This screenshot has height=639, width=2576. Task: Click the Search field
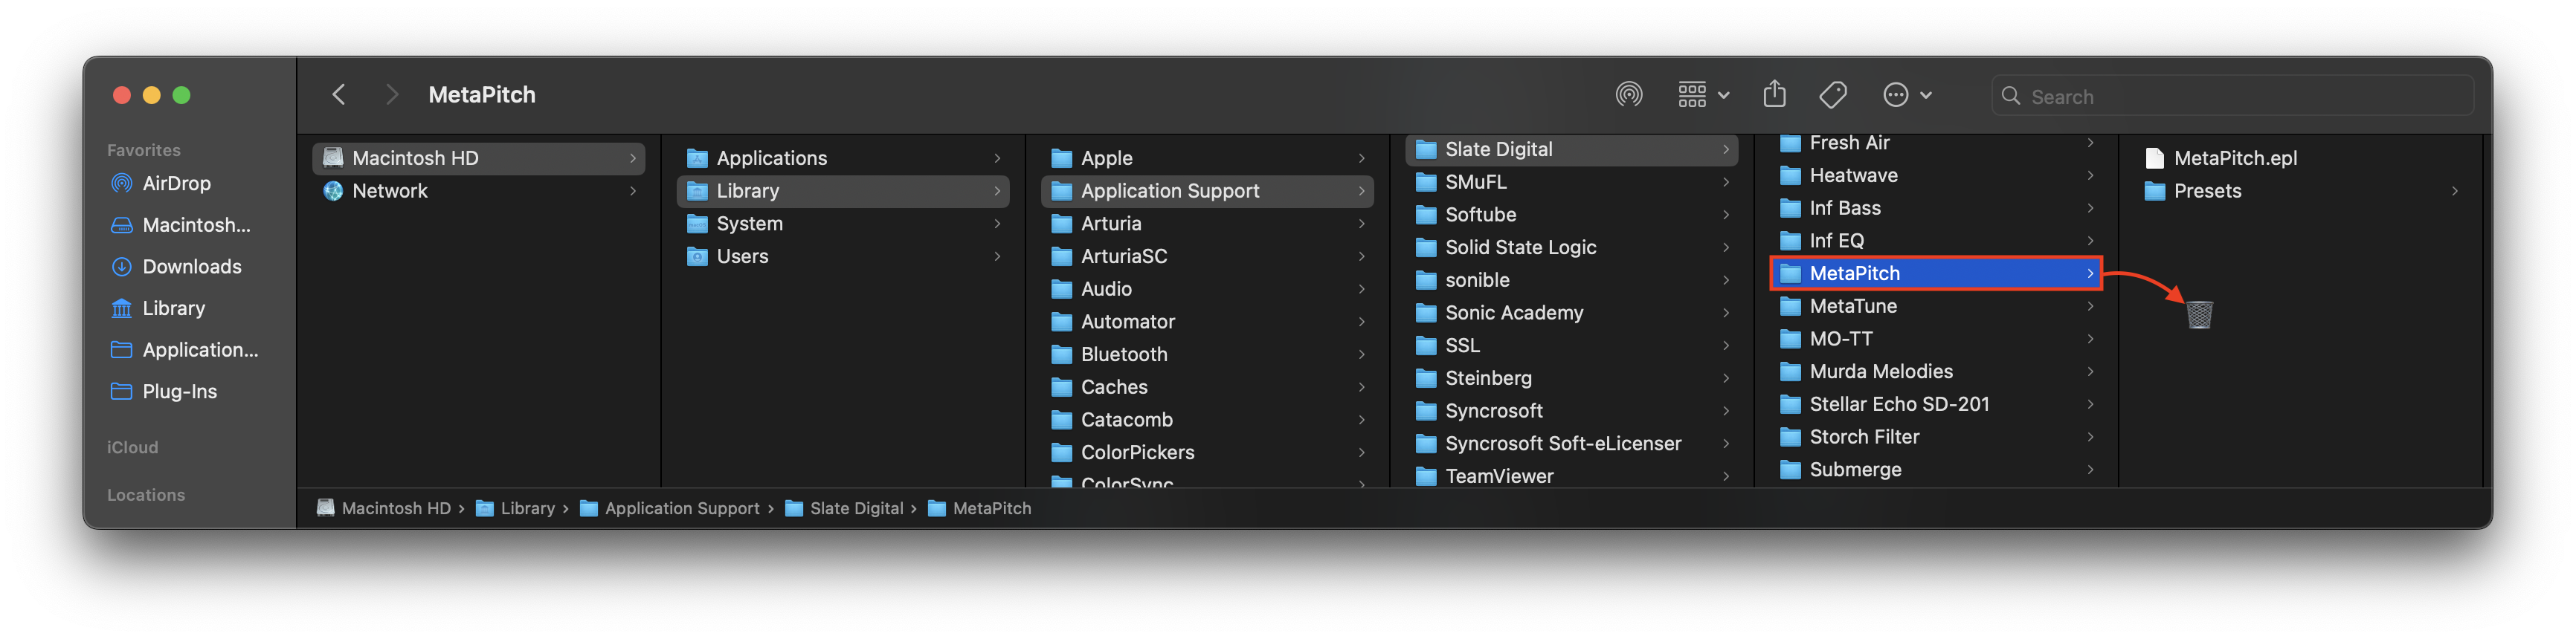[2232, 96]
